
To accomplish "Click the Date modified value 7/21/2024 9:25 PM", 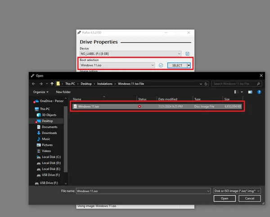I will click(x=170, y=106).
